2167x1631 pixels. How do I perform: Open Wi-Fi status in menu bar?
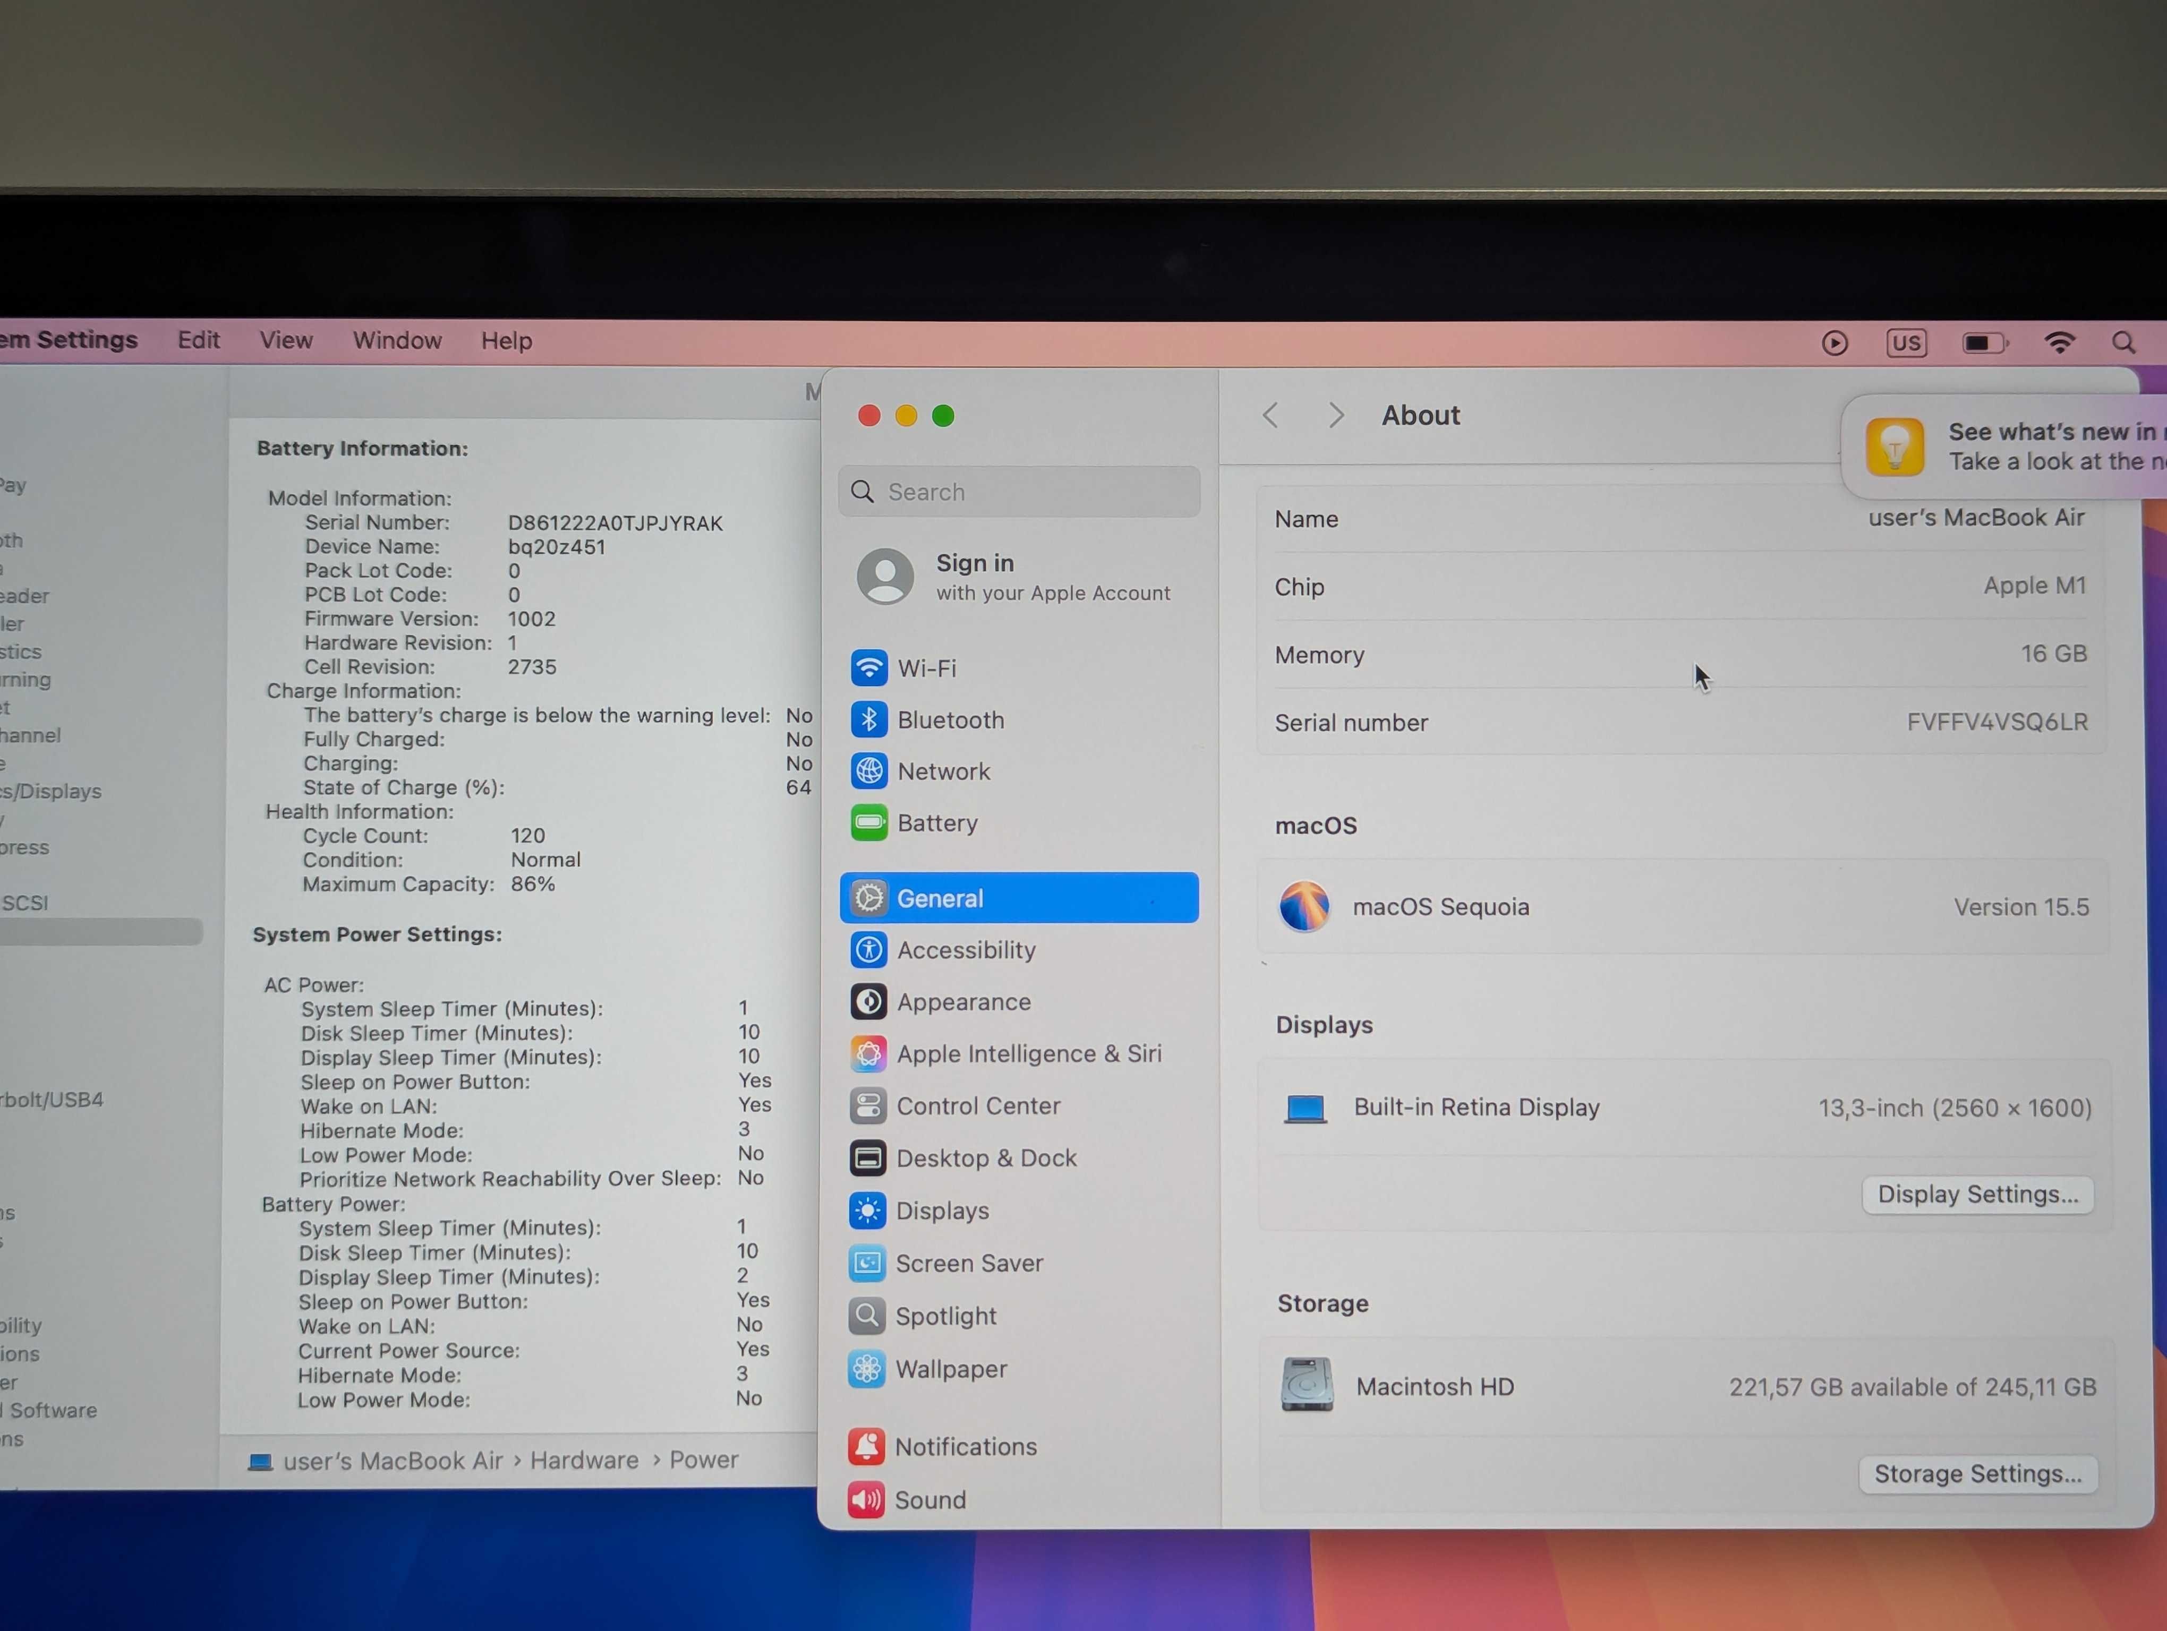click(2060, 342)
